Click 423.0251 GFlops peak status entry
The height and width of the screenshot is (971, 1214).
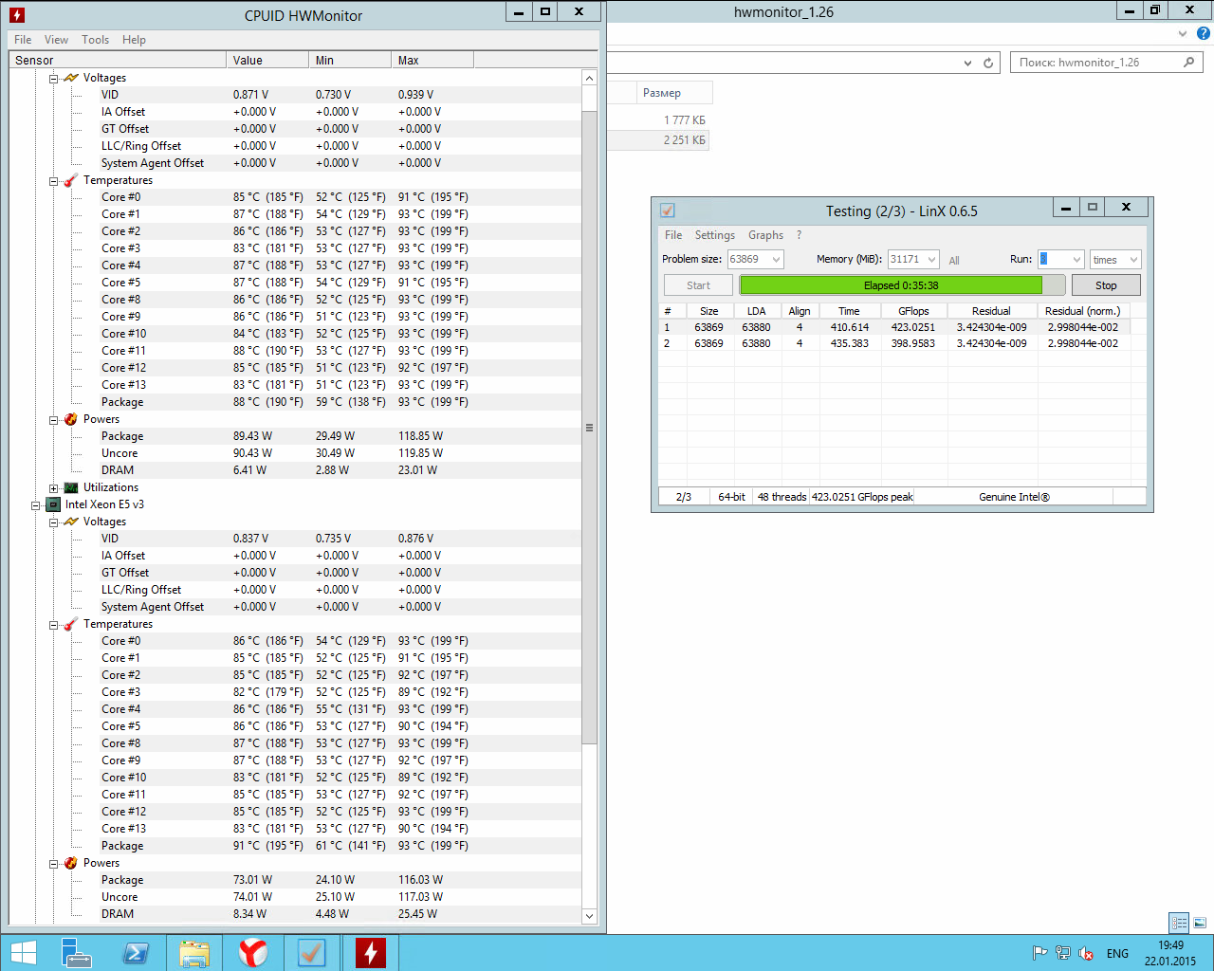pyautogui.click(x=862, y=497)
